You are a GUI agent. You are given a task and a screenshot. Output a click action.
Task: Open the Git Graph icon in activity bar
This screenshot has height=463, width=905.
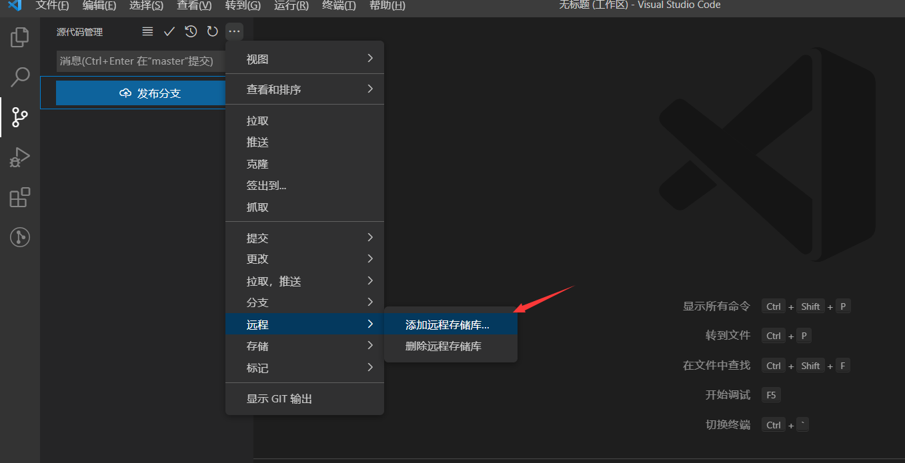(20, 237)
